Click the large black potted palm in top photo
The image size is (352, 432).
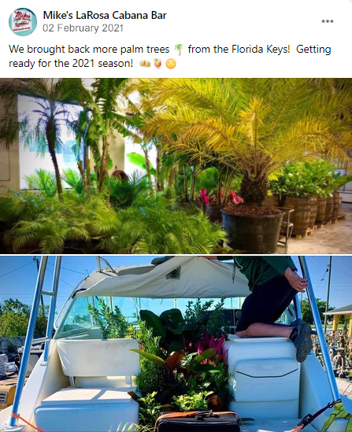252,228
